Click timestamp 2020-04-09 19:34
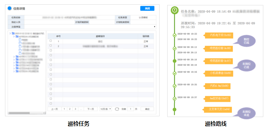The image size is (267, 131). tap(187, 72)
